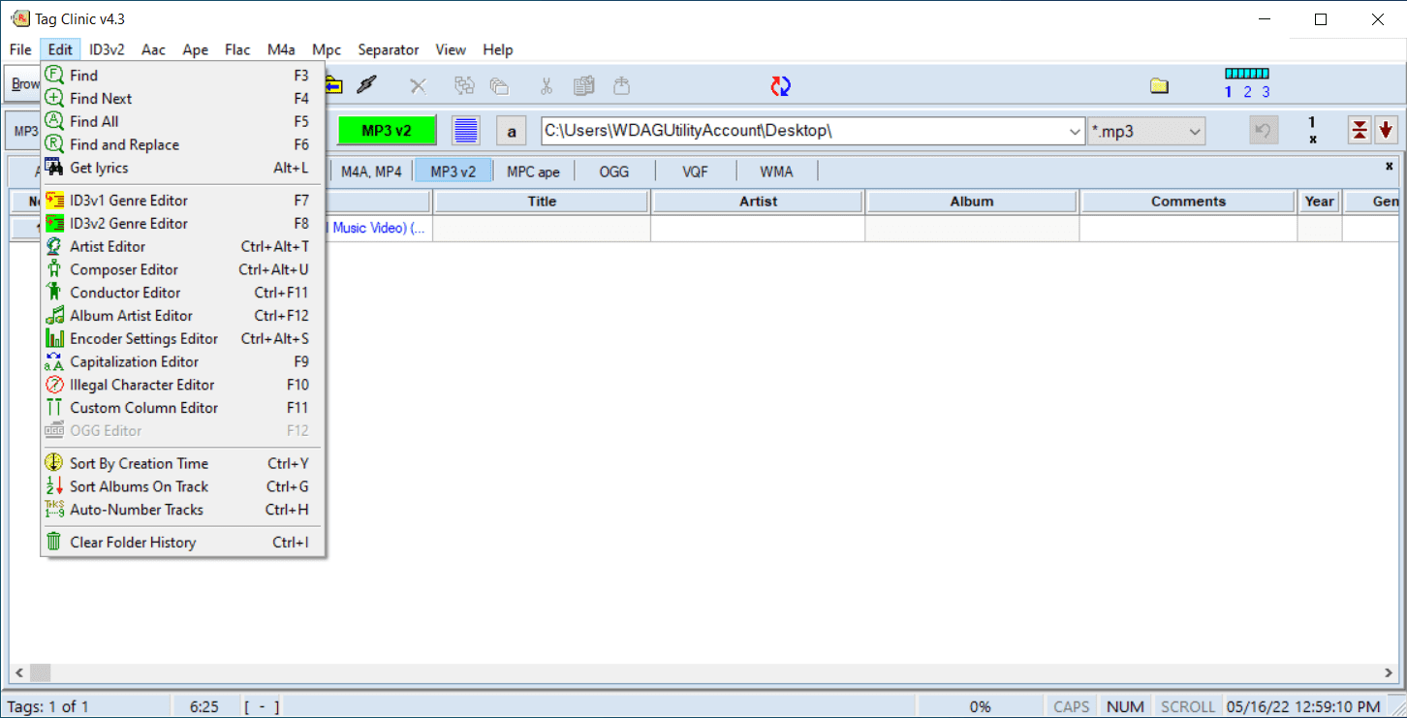This screenshot has width=1407, height=718.
Task: Open the Composer Editor
Action: 182,270
